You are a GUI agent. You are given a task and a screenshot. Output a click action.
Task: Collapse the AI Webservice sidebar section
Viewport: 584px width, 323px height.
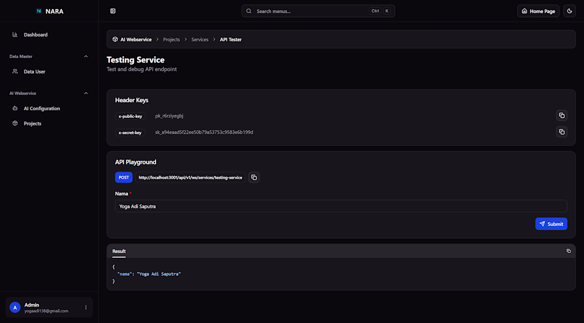click(86, 93)
